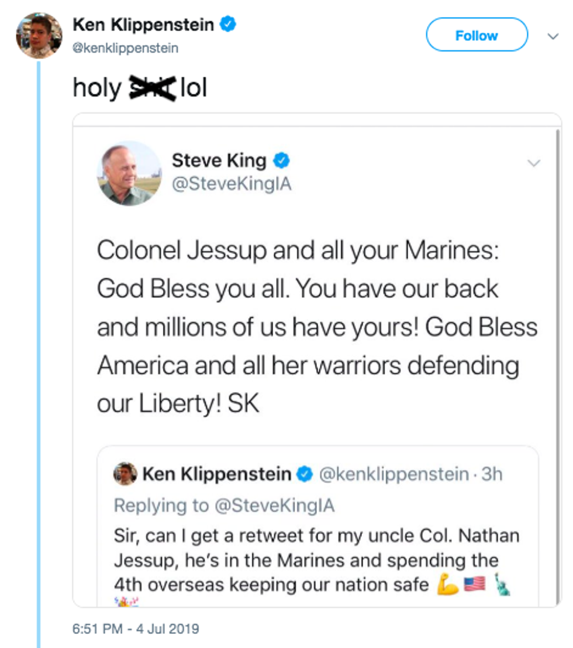Viewport: 573px width, 648px height.
Task: Click Ken Klippenstein's profile avatar at top
Action: tap(39, 35)
